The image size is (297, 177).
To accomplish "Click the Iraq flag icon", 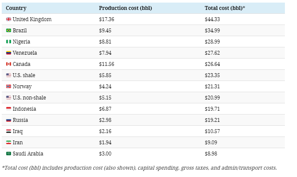I will pos(9,131).
